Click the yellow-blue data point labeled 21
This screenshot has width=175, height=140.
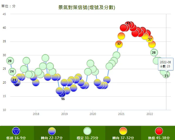(14, 80)
